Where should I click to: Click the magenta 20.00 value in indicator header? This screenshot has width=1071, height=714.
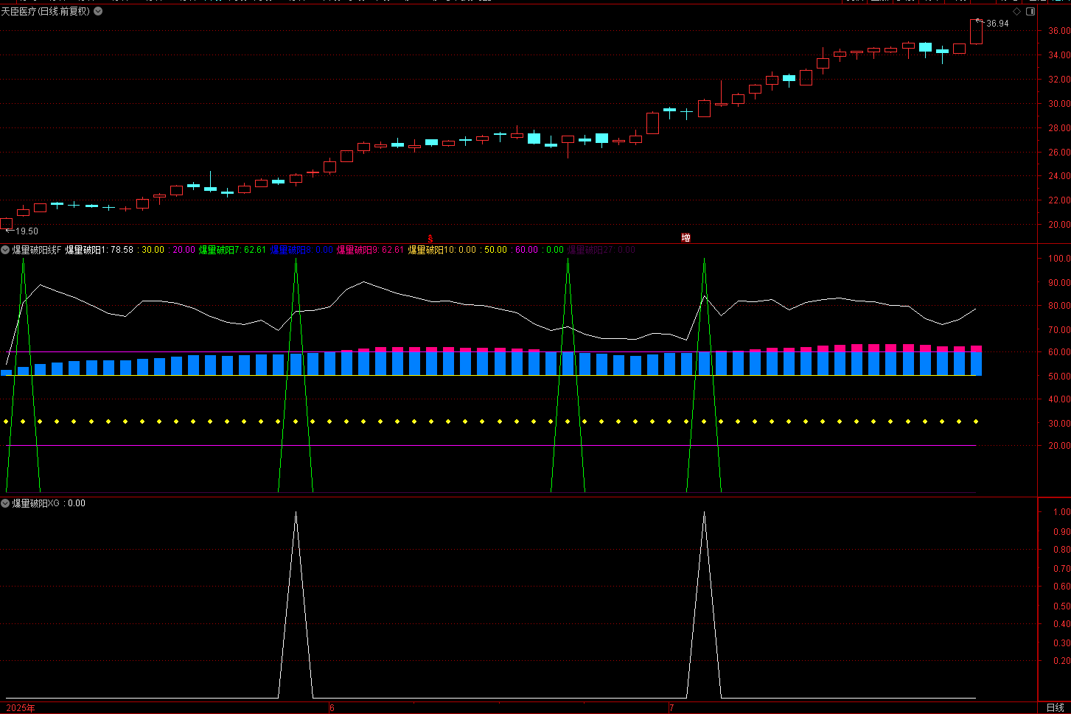click(x=184, y=250)
